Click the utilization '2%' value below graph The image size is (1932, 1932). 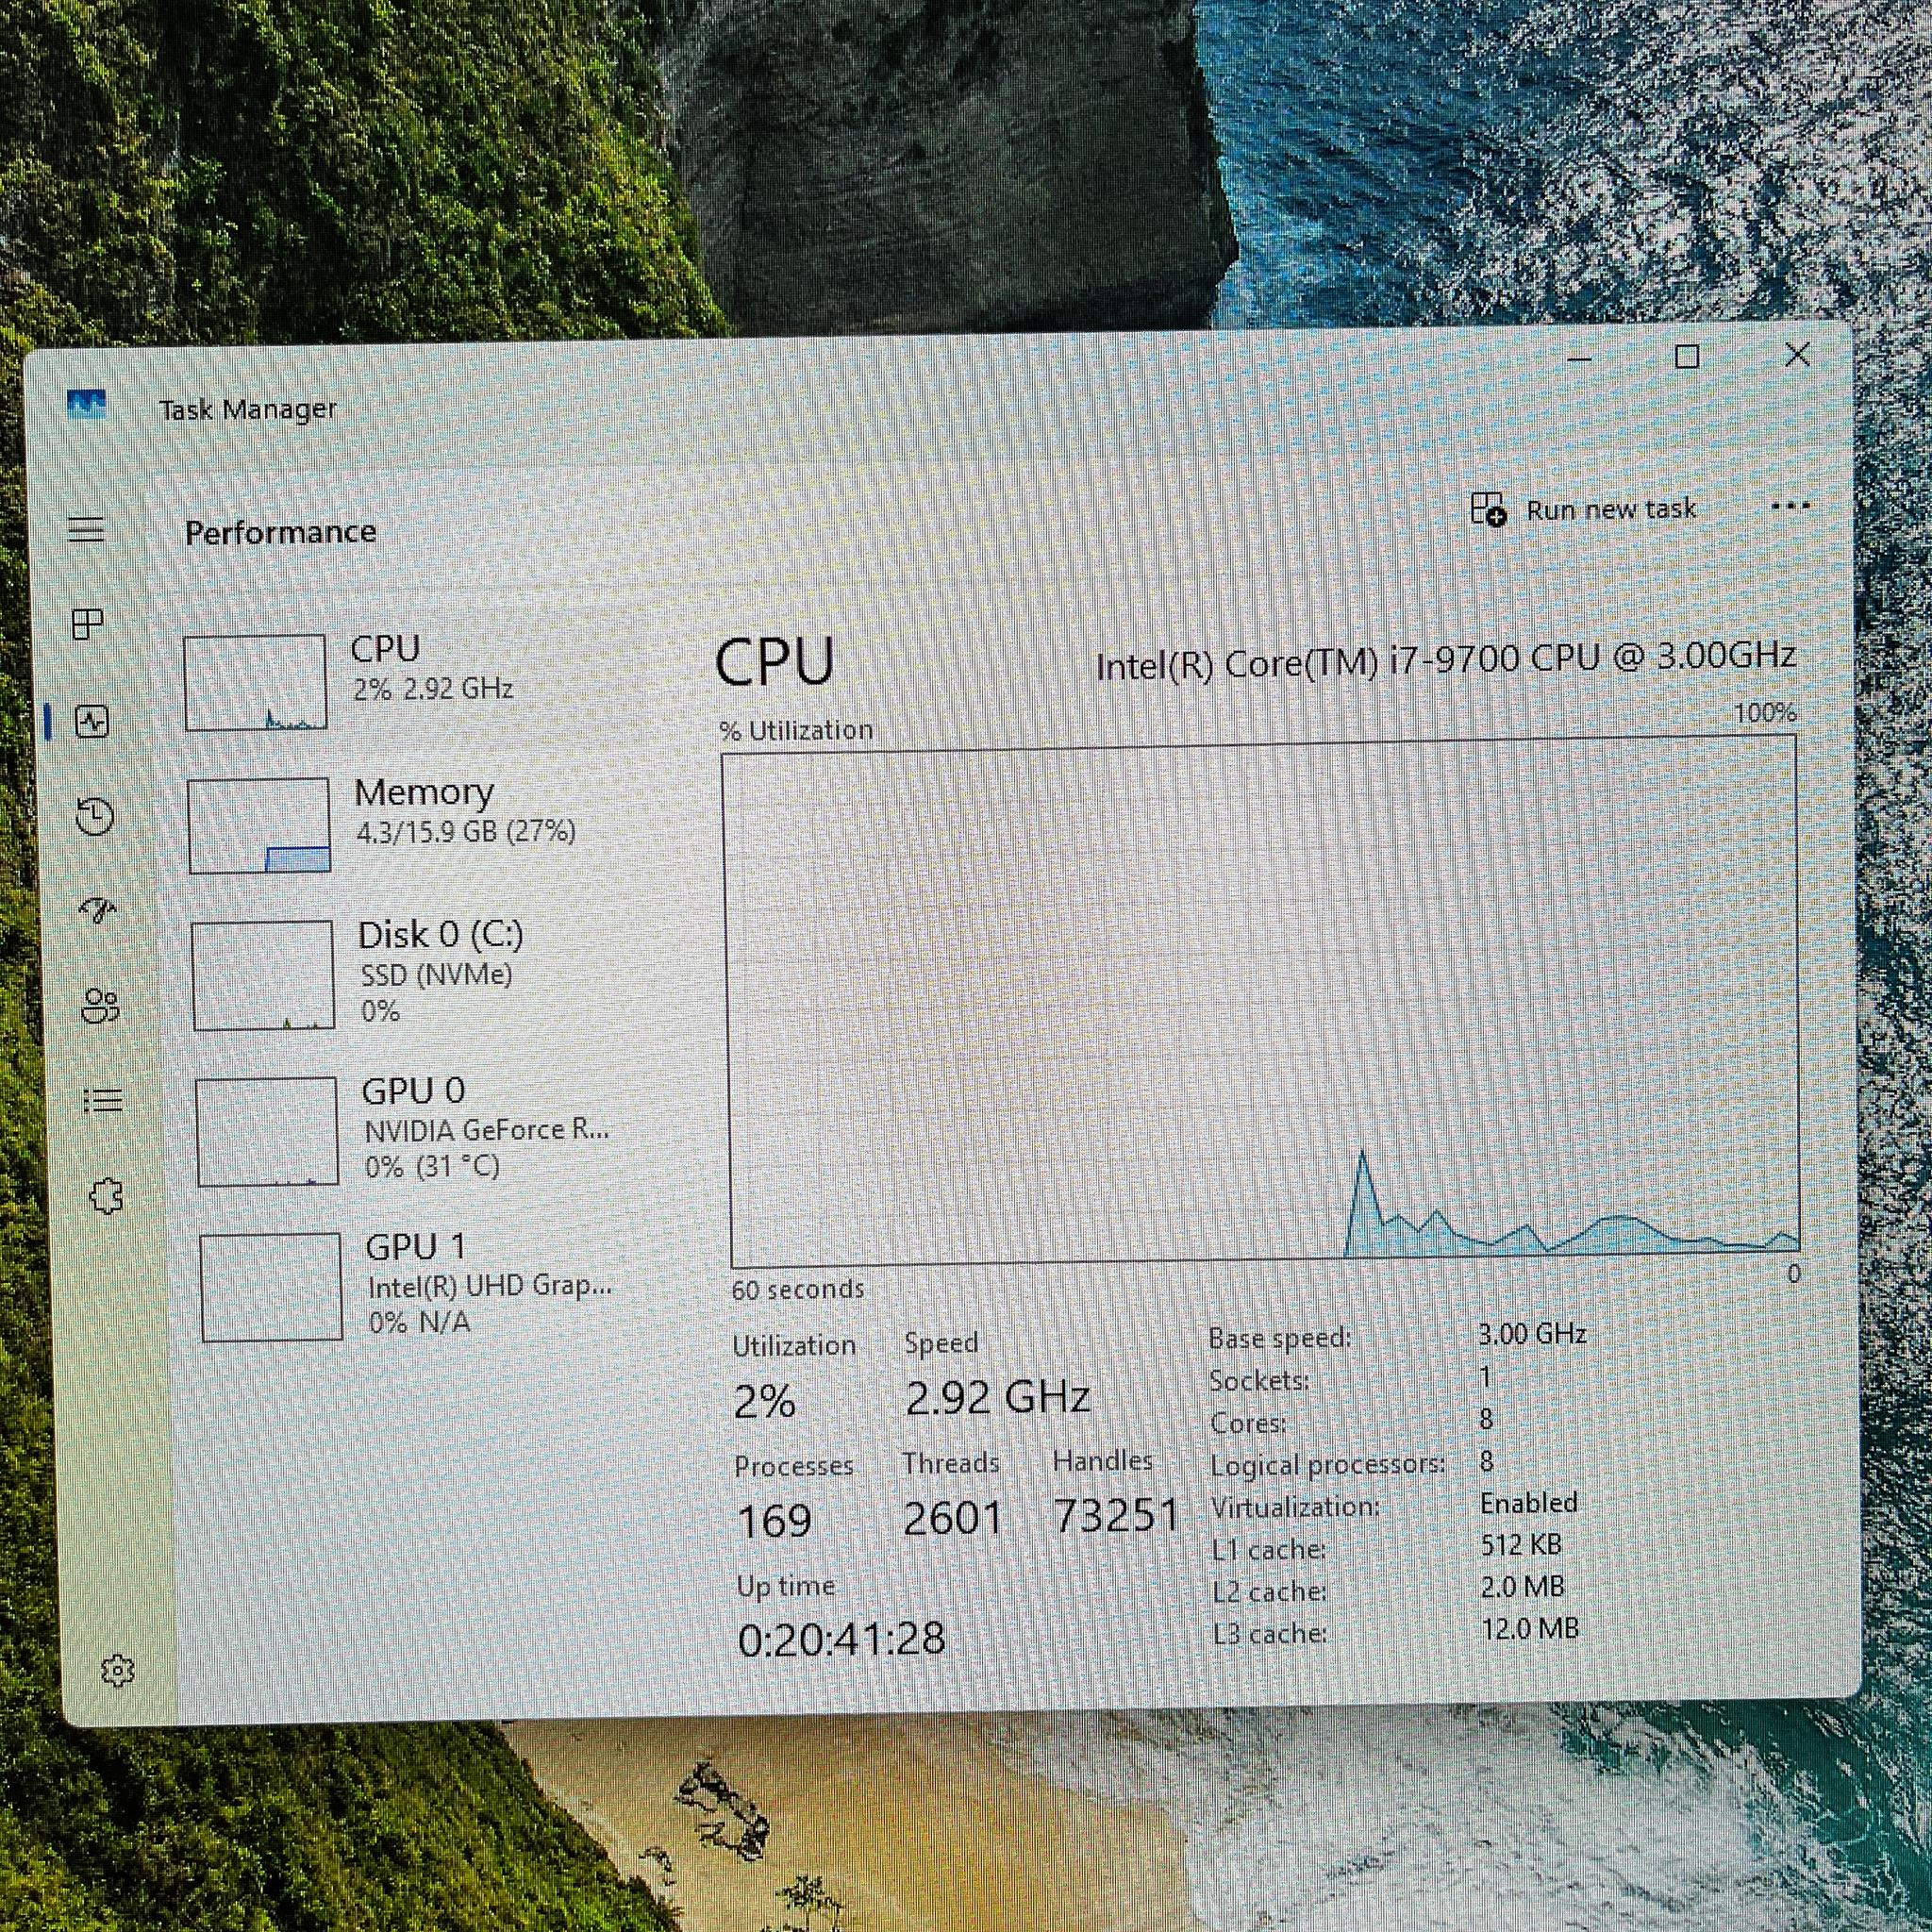point(765,1402)
